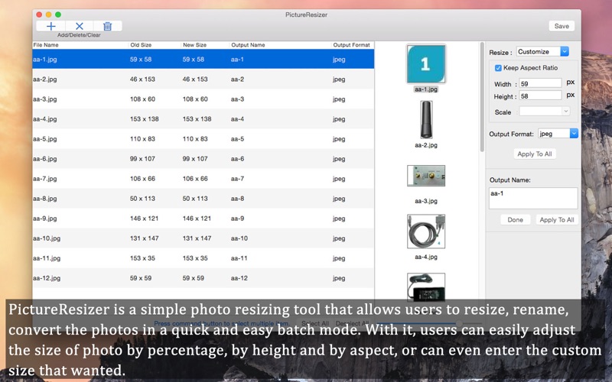
Task: Click the File Name column header
Action: pyautogui.click(x=46, y=45)
